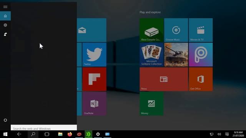Open Task View on the taskbar
The width and height of the screenshot is (246, 138).
click(47, 134)
